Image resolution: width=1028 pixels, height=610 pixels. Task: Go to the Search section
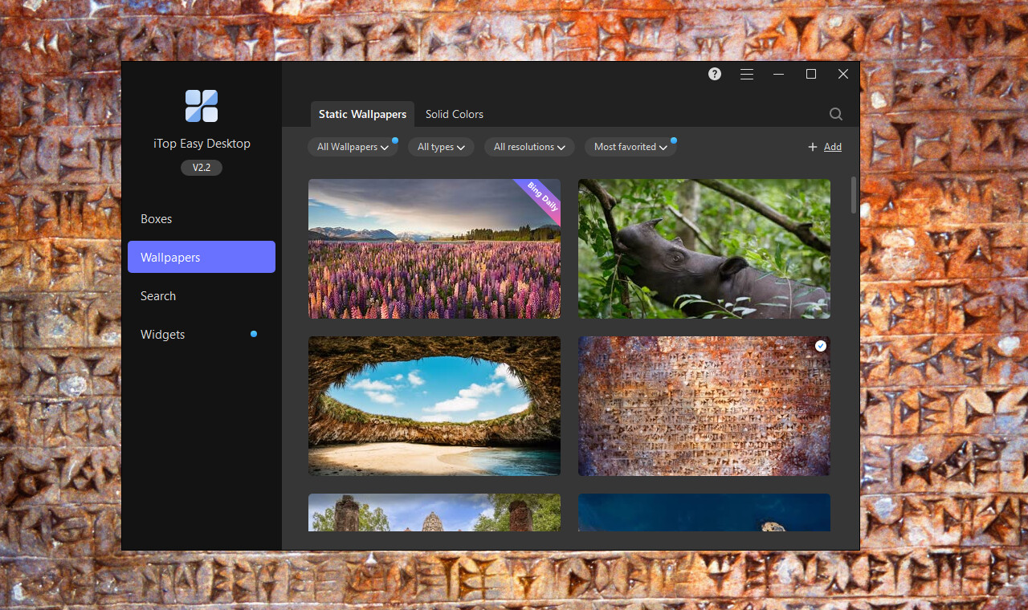click(157, 295)
